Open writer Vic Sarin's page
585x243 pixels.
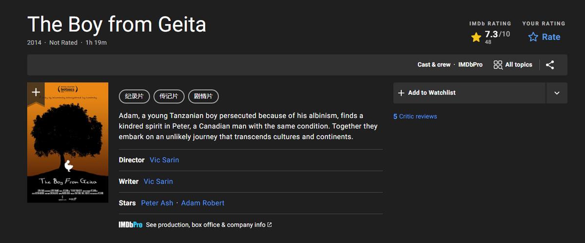158,182
